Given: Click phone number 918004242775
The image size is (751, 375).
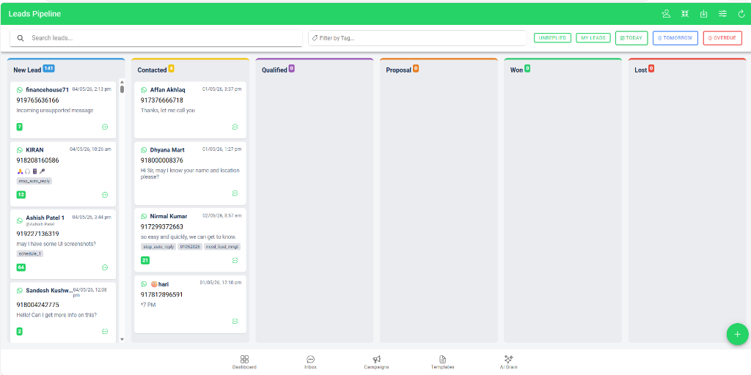Looking at the screenshot, I should coord(38,305).
